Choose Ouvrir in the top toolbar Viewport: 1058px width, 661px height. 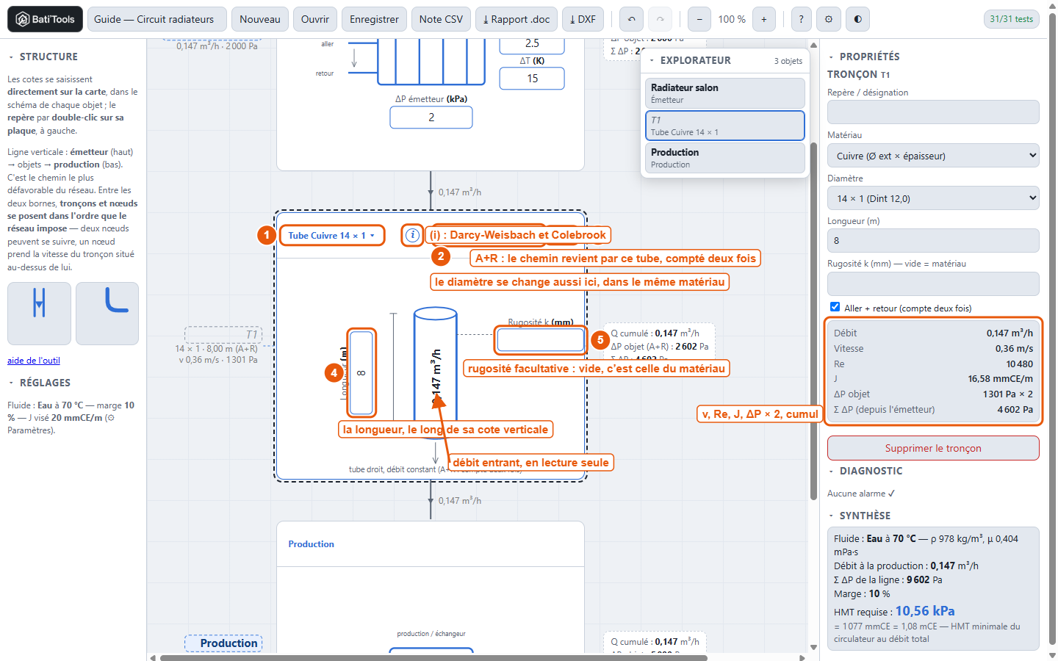(315, 19)
